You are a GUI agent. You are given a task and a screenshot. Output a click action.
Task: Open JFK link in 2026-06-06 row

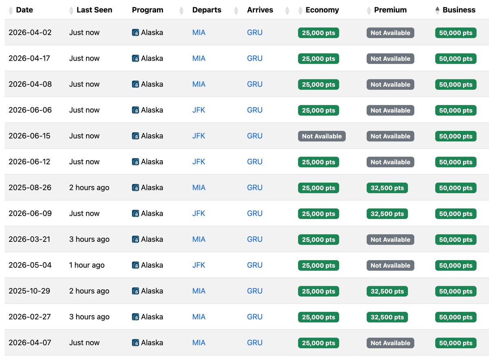point(199,110)
